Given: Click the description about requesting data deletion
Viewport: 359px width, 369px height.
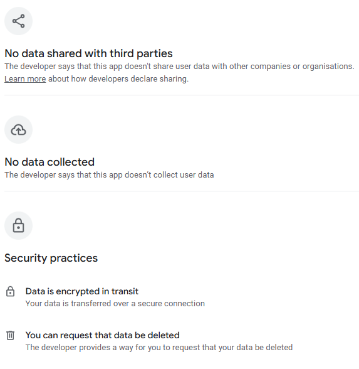Looking at the screenshot, I should pyautogui.click(x=159, y=348).
